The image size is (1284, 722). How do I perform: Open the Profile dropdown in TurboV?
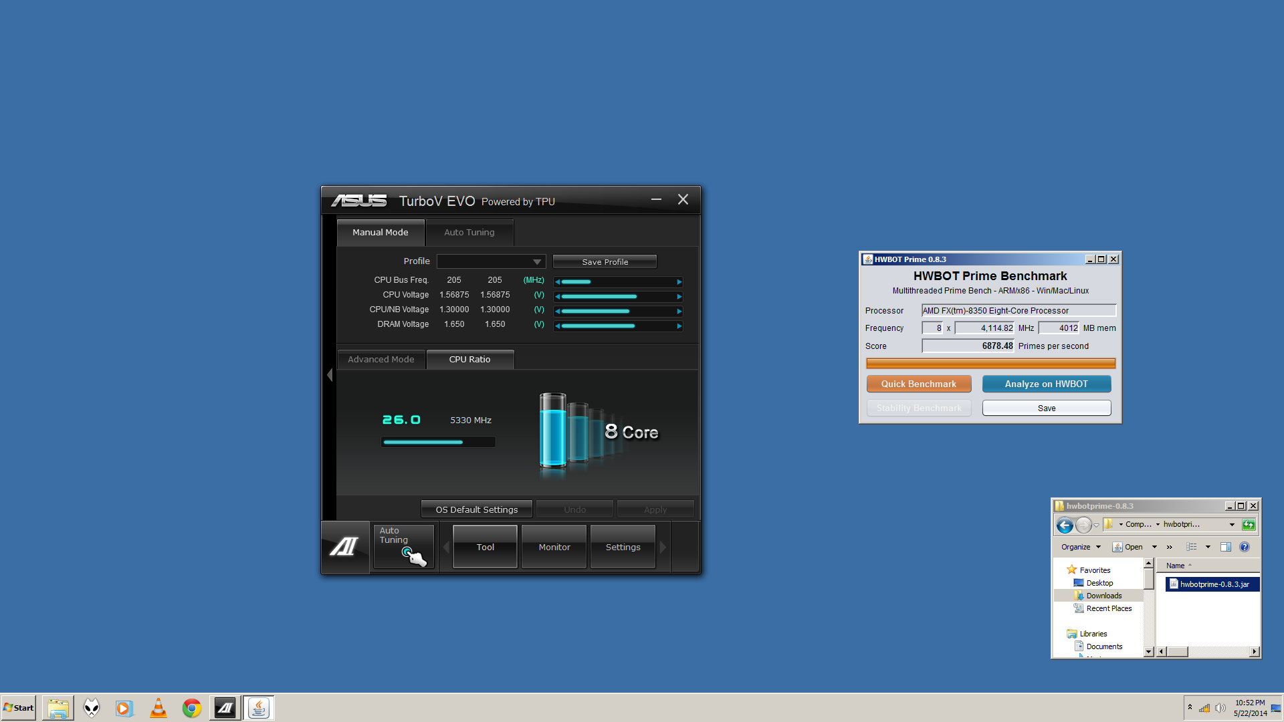[492, 261]
